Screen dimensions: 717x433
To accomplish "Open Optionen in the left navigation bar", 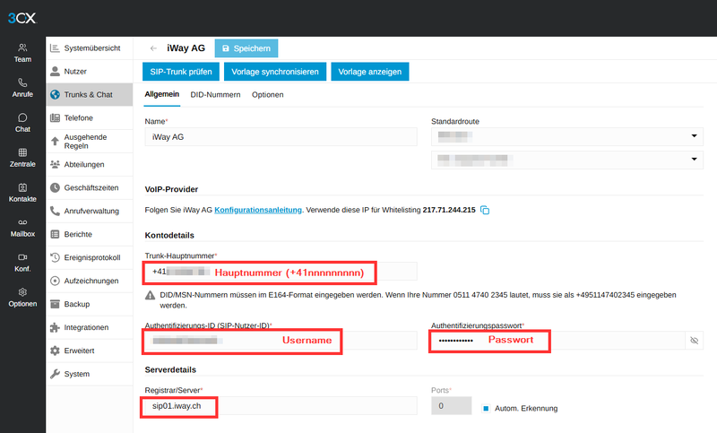I will (x=22, y=298).
